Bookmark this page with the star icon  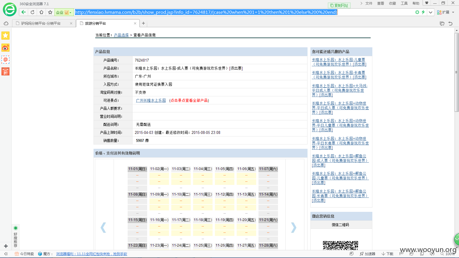tap(50, 12)
